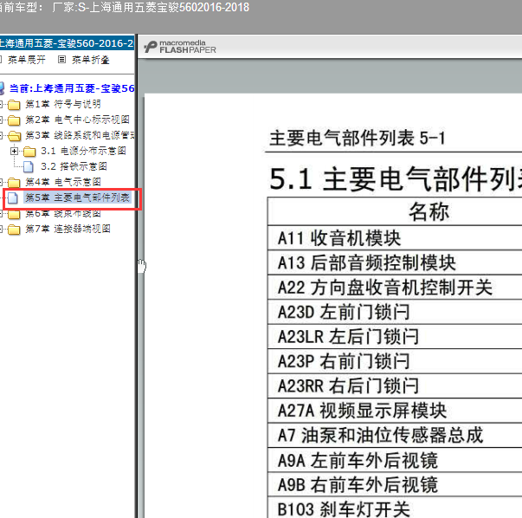Click folder icon of 3.1 电源分布示意图
Screen dimensions: 522x518
(29, 152)
